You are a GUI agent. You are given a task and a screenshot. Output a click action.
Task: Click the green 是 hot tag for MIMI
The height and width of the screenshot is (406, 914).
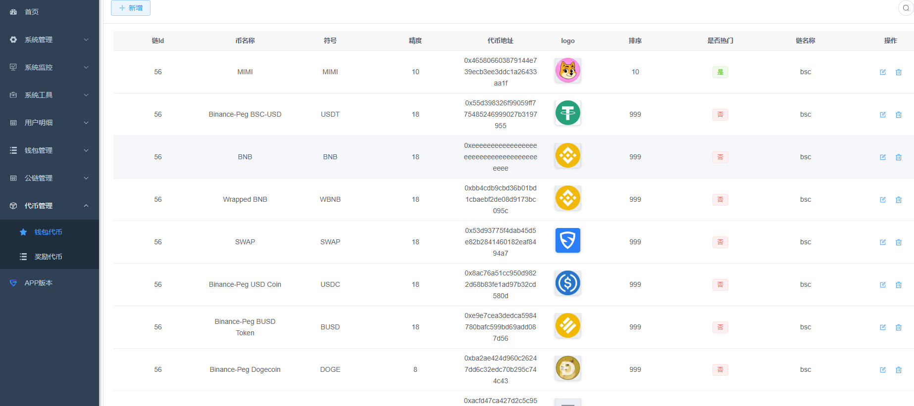click(720, 72)
